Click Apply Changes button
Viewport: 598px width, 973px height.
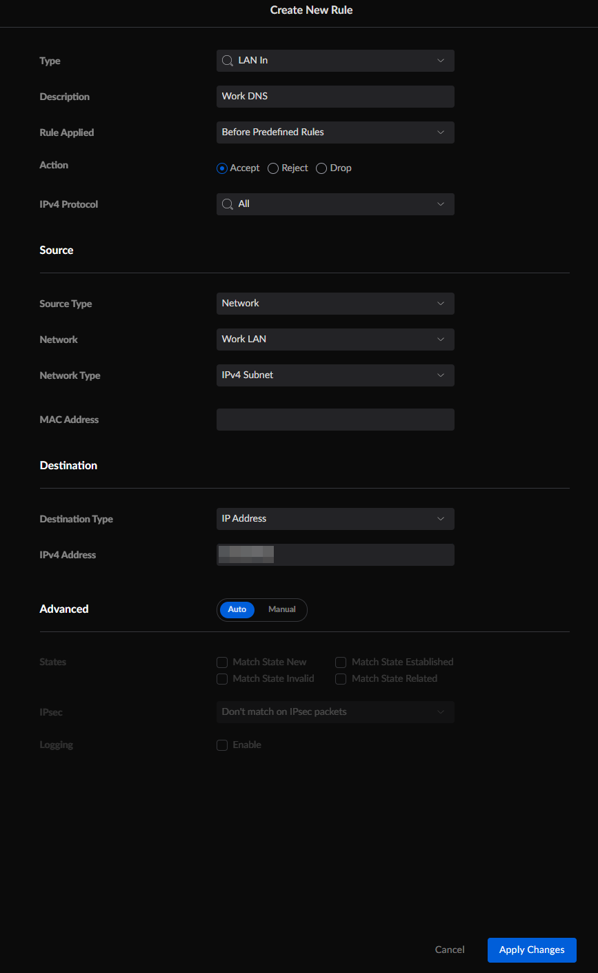pyautogui.click(x=532, y=950)
